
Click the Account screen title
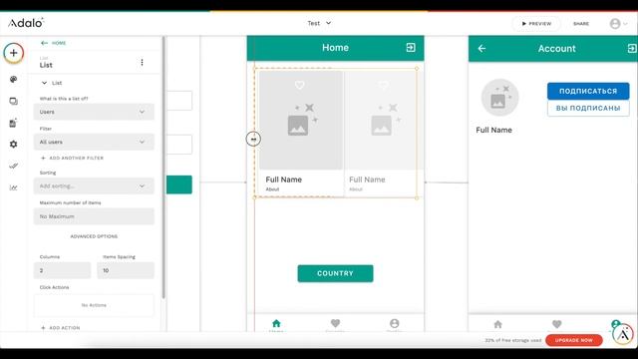click(557, 49)
